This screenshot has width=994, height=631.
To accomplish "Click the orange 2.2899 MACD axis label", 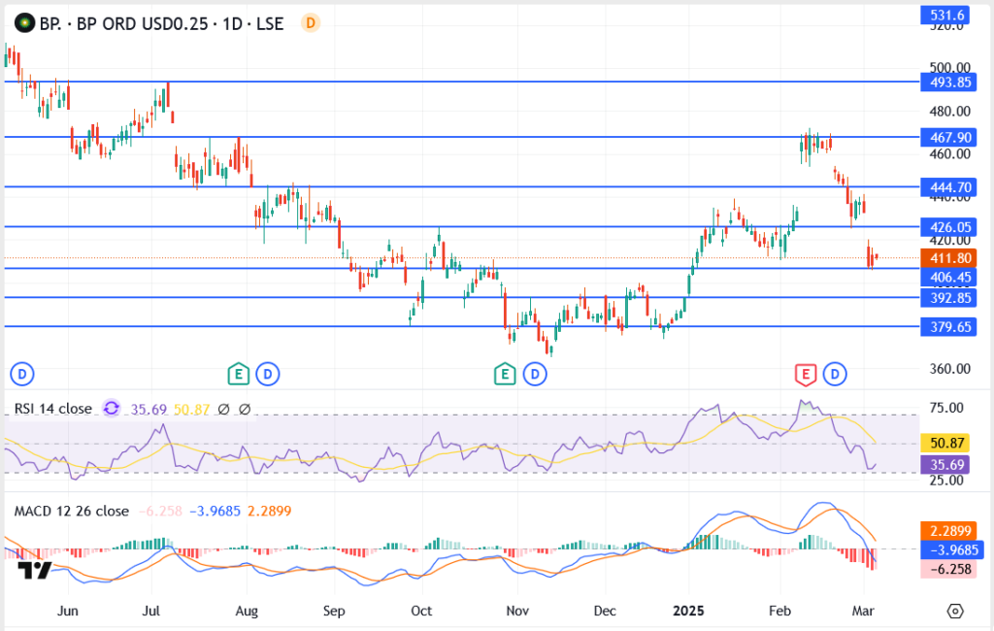I will pyautogui.click(x=948, y=532).
